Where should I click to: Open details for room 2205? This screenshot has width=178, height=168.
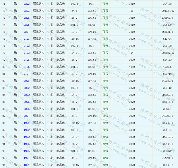pyautogui.click(x=27, y=18)
